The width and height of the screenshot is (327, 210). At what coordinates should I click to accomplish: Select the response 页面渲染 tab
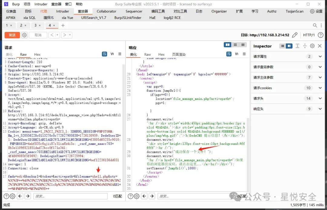[179, 54]
